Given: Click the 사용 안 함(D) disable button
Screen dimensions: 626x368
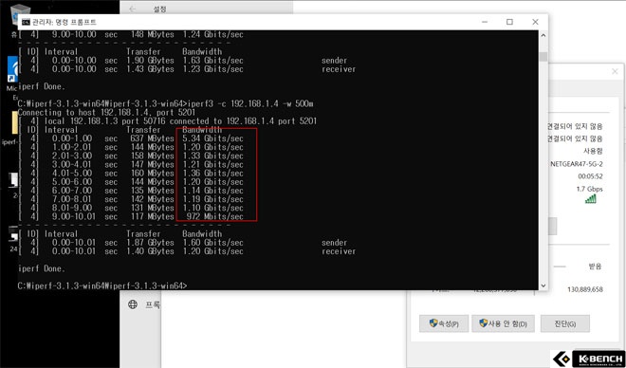Looking at the screenshot, I should pos(503,323).
